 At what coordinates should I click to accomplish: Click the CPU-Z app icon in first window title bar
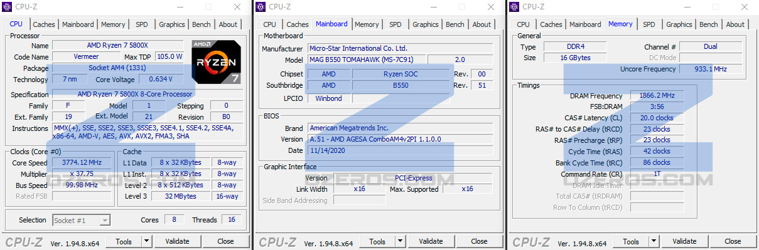[x=7, y=7]
